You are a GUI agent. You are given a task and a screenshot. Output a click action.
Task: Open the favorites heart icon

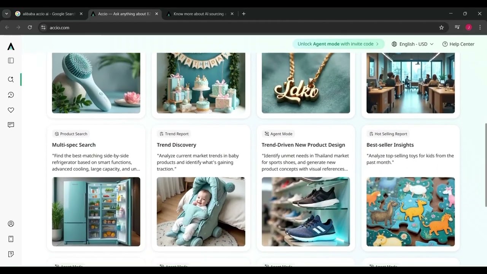tap(11, 110)
